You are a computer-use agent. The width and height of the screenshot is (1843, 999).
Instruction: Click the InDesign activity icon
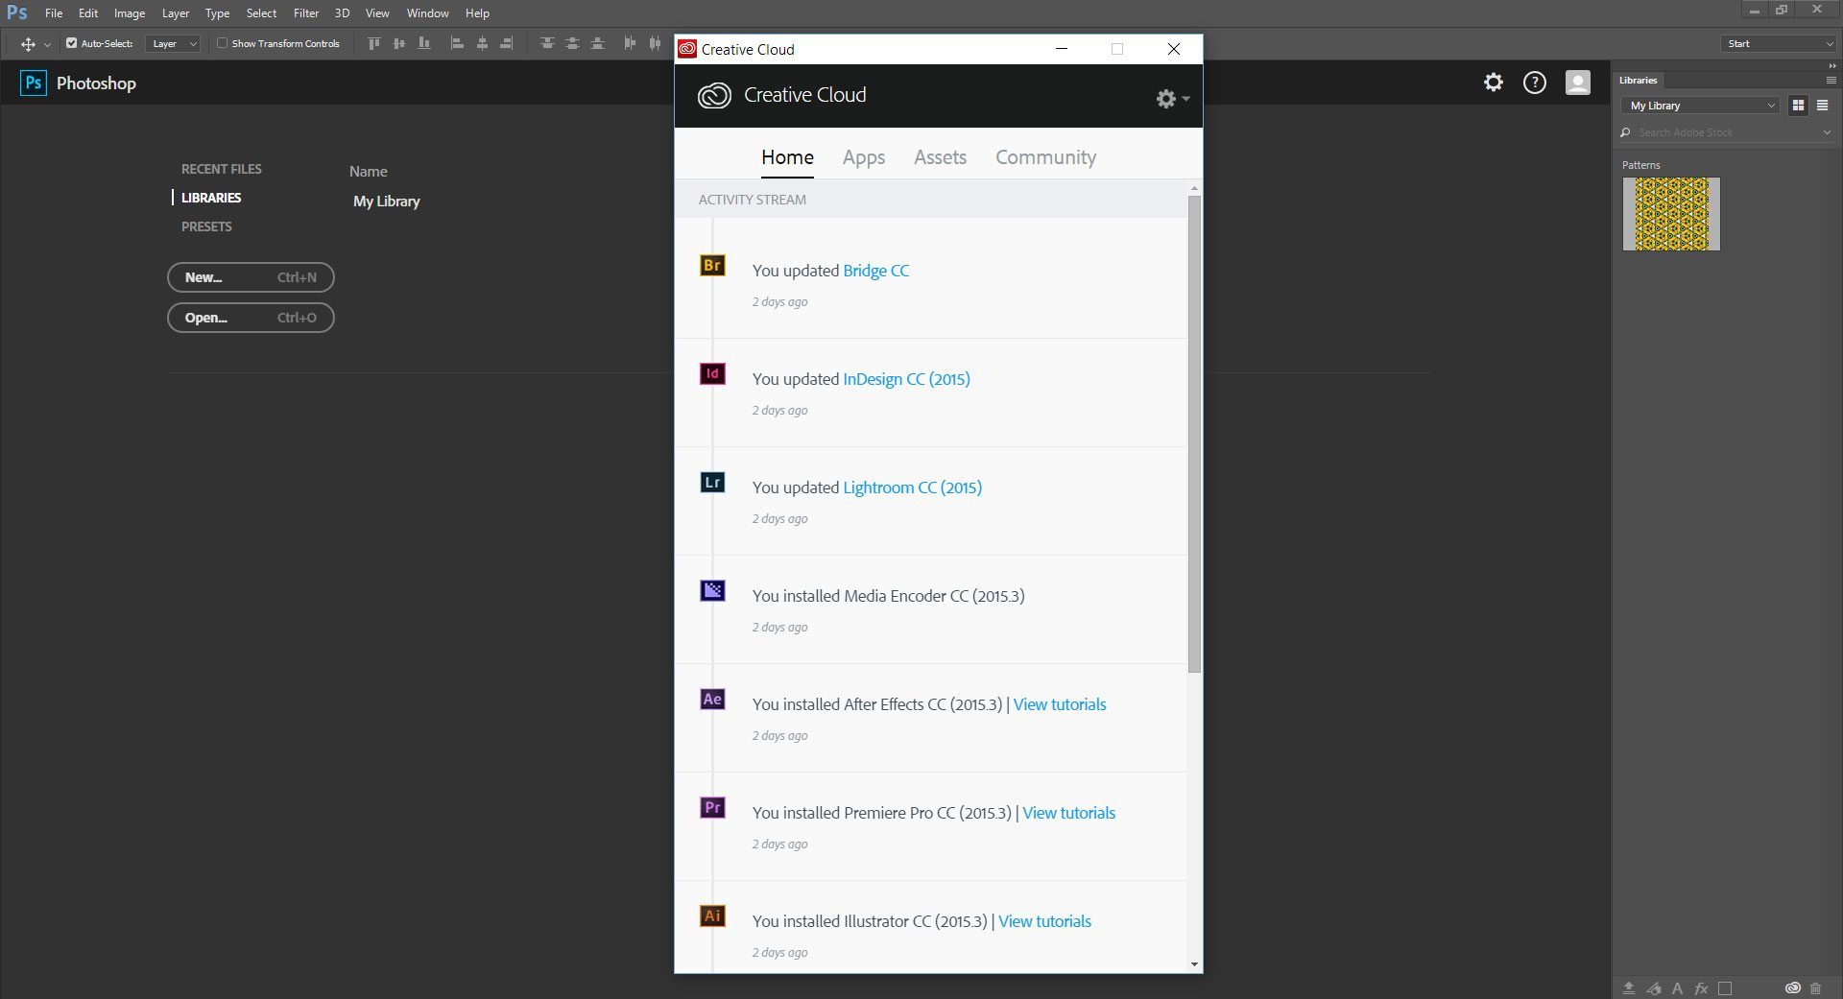712,373
